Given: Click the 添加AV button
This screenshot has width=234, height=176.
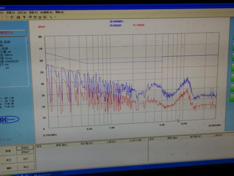Looking at the screenshot, I should tap(25, 152).
